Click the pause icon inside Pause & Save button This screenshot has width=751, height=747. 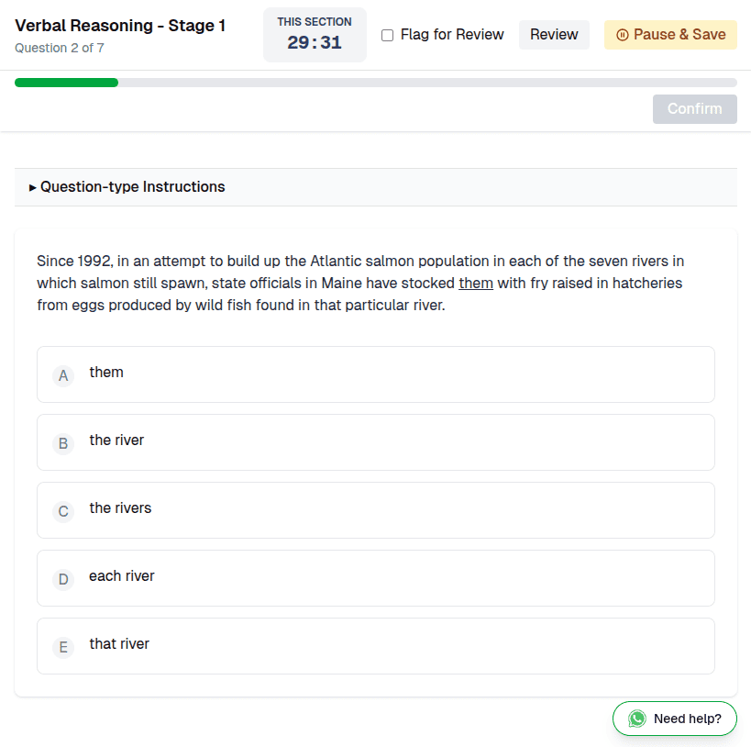[x=624, y=34]
